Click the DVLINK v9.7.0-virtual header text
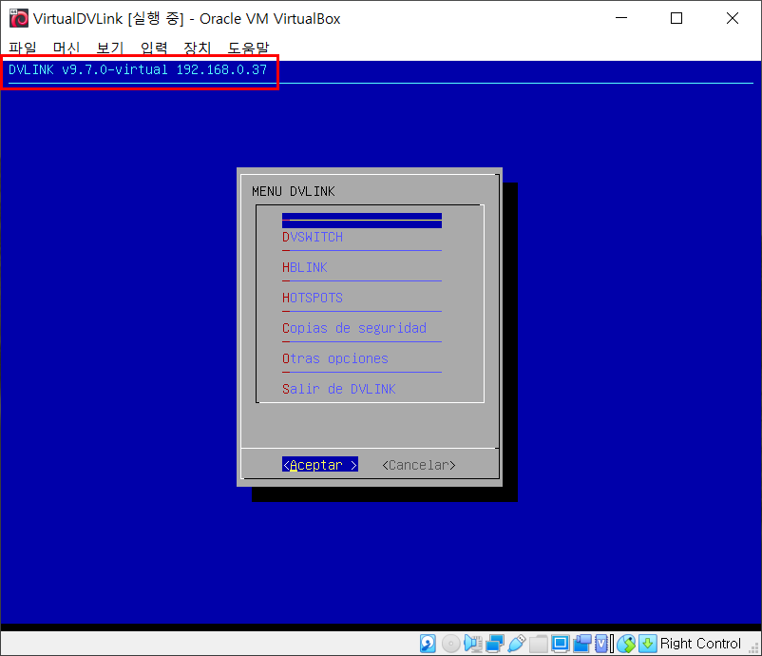 tap(138, 69)
